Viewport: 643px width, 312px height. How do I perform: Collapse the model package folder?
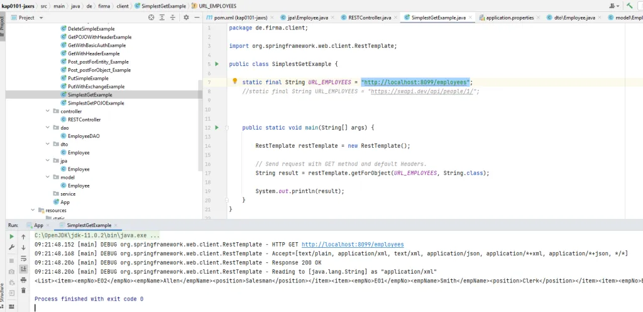pos(48,177)
